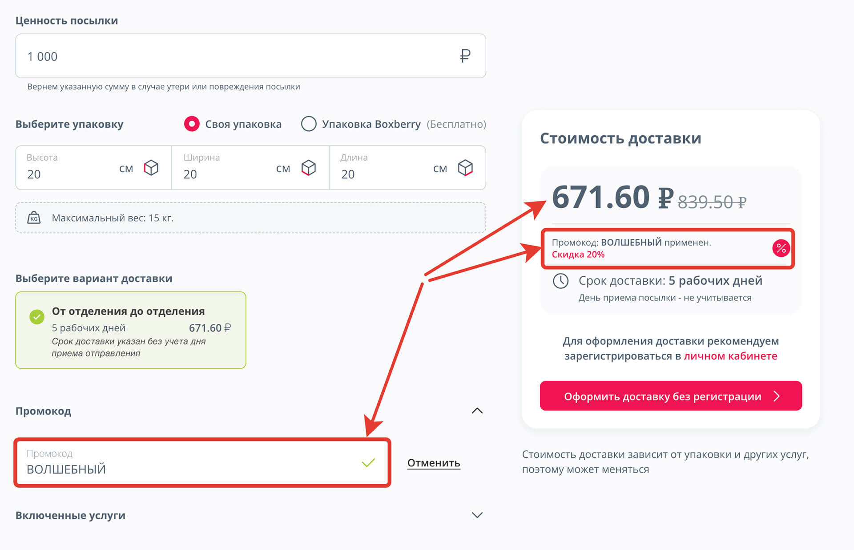
Task: Collapse the Промокод section
Action: tap(477, 410)
